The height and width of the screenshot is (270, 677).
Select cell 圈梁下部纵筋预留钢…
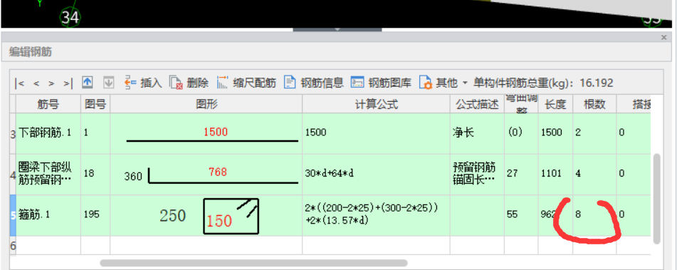tap(48, 175)
